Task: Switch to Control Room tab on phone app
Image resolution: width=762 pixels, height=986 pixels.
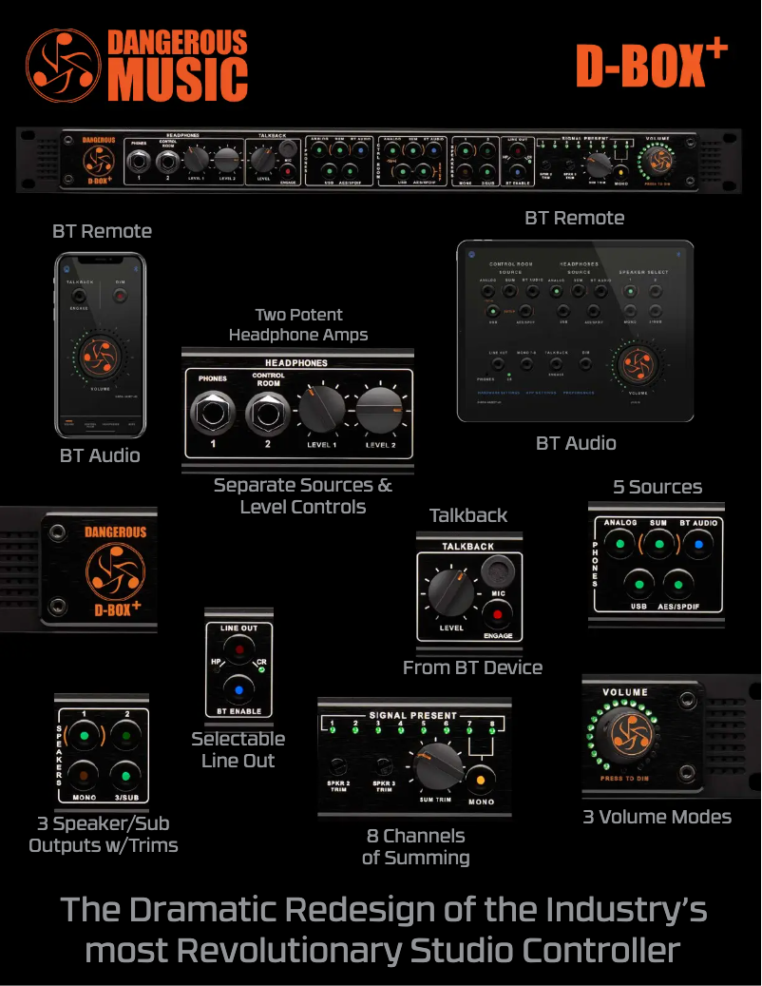Action: (x=90, y=422)
